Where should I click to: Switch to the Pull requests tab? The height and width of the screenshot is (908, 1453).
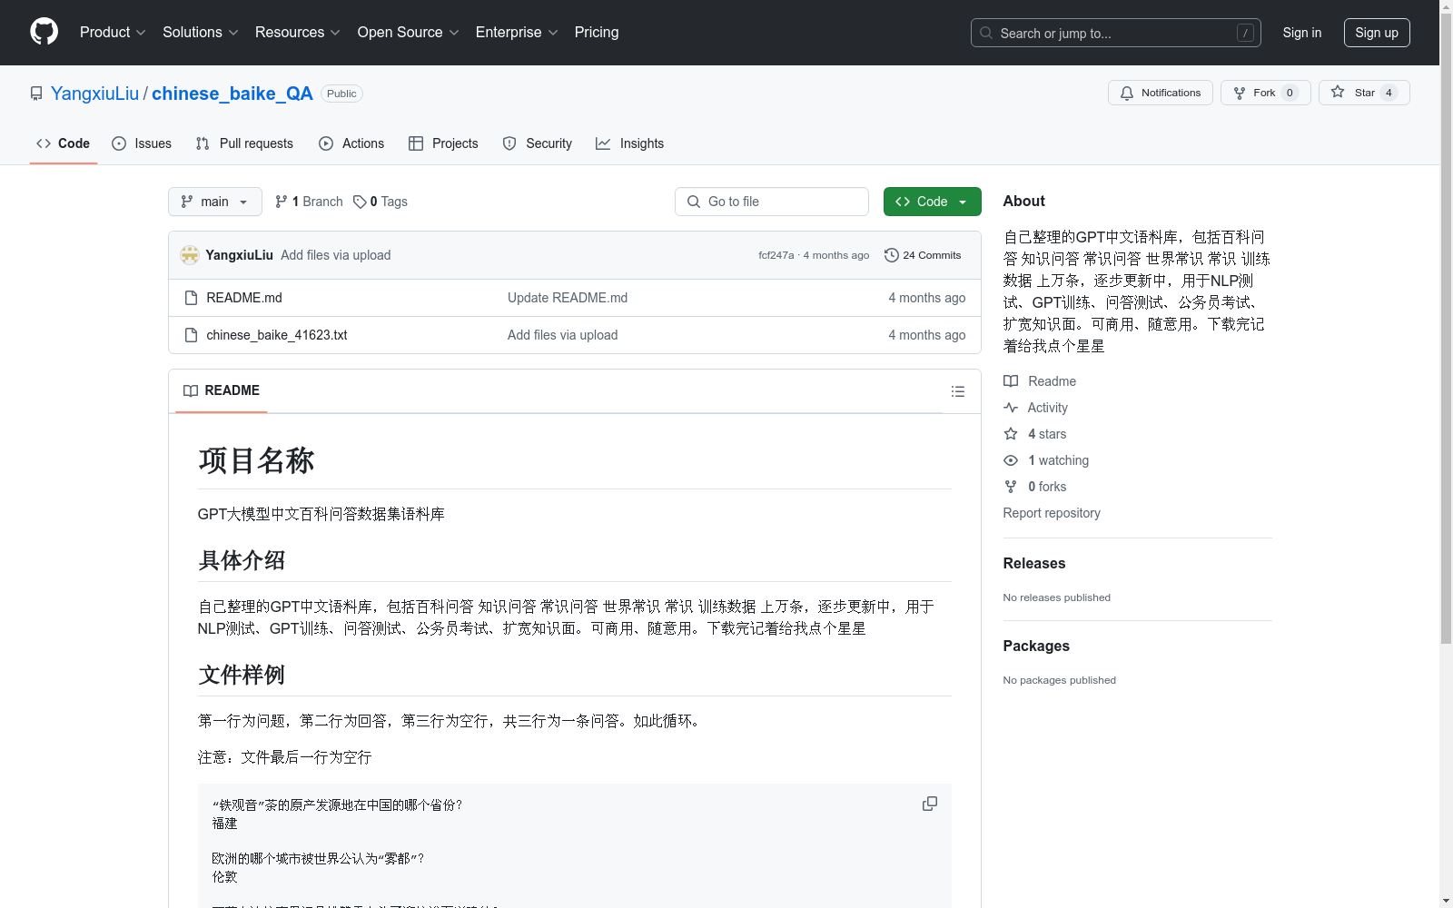(x=244, y=143)
